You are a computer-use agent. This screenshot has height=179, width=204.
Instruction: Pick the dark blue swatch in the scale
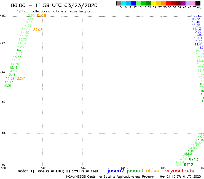pyautogui.click(x=133, y=3)
